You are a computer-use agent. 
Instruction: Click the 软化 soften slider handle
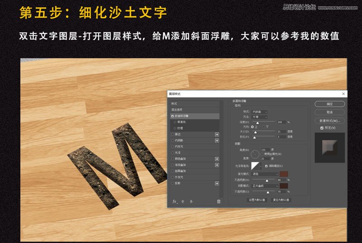click(x=254, y=137)
